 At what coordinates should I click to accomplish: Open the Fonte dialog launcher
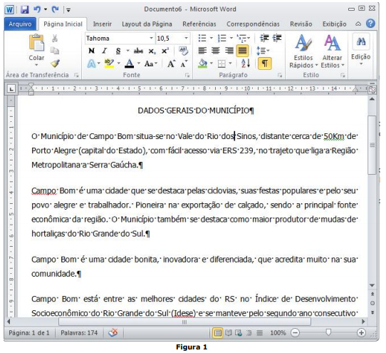[187, 76]
